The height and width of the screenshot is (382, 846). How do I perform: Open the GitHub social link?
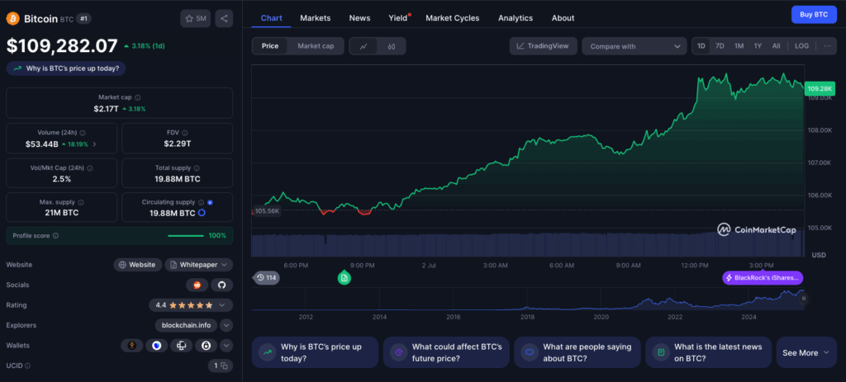point(221,285)
